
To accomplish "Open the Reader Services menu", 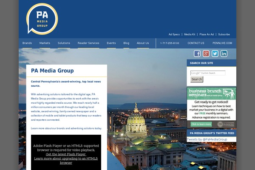I will (x=88, y=43).
